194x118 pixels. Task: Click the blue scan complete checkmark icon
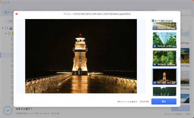(x=8, y=111)
